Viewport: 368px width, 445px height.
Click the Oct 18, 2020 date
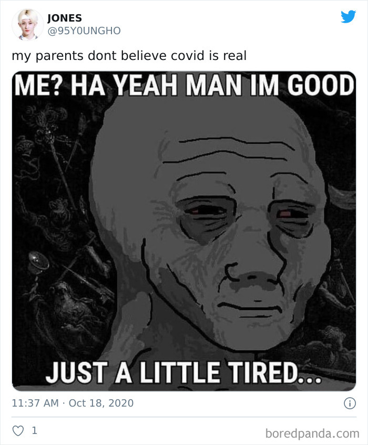(x=101, y=403)
